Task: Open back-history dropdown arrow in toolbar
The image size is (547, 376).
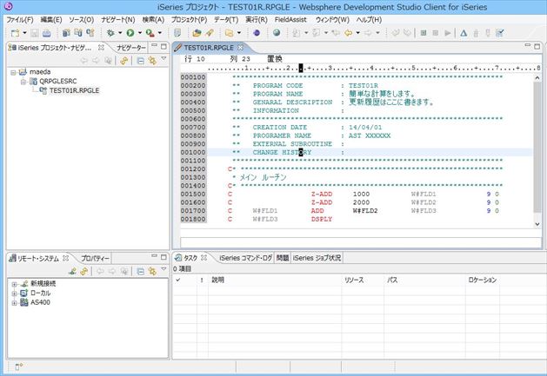Action: click(x=357, y=33)
